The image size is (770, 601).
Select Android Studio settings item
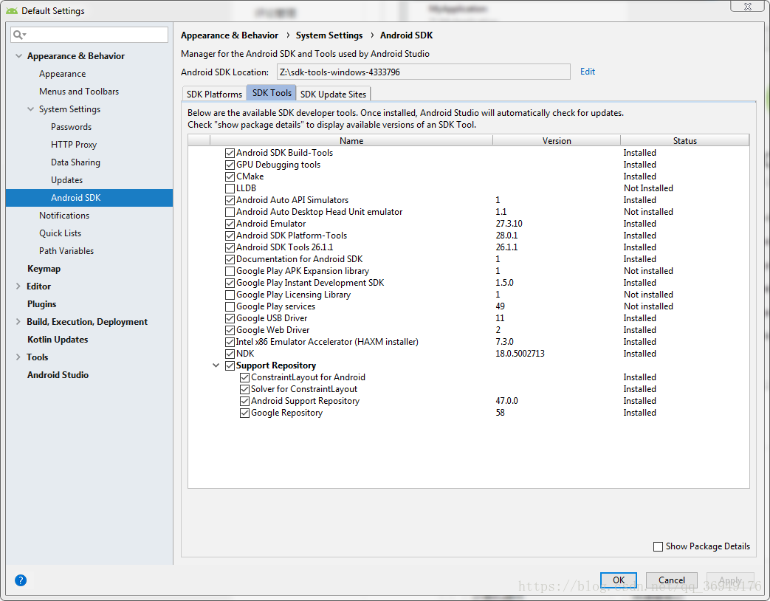pos(58,374)
